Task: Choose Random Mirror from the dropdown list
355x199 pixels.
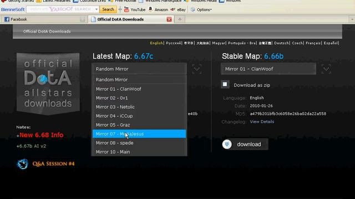Action: point(139,80)
